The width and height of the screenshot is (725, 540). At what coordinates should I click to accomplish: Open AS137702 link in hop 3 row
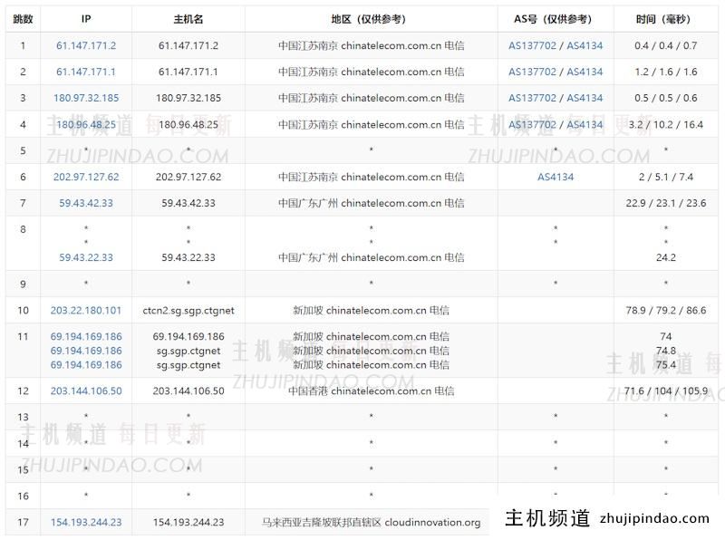[x=532, y=98]
